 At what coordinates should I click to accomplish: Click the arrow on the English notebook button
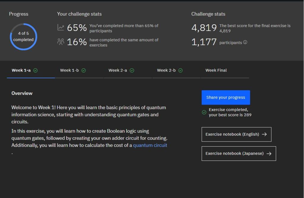pos(264,134)
